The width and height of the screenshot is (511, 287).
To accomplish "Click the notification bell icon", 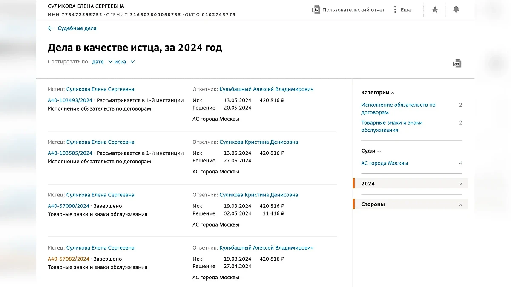I will coord(456,9).
